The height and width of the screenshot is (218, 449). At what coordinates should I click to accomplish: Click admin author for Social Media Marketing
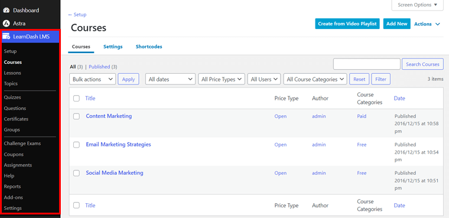318,173
